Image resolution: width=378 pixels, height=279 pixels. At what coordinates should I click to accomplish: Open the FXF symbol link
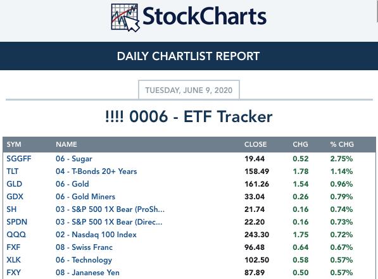13,247
